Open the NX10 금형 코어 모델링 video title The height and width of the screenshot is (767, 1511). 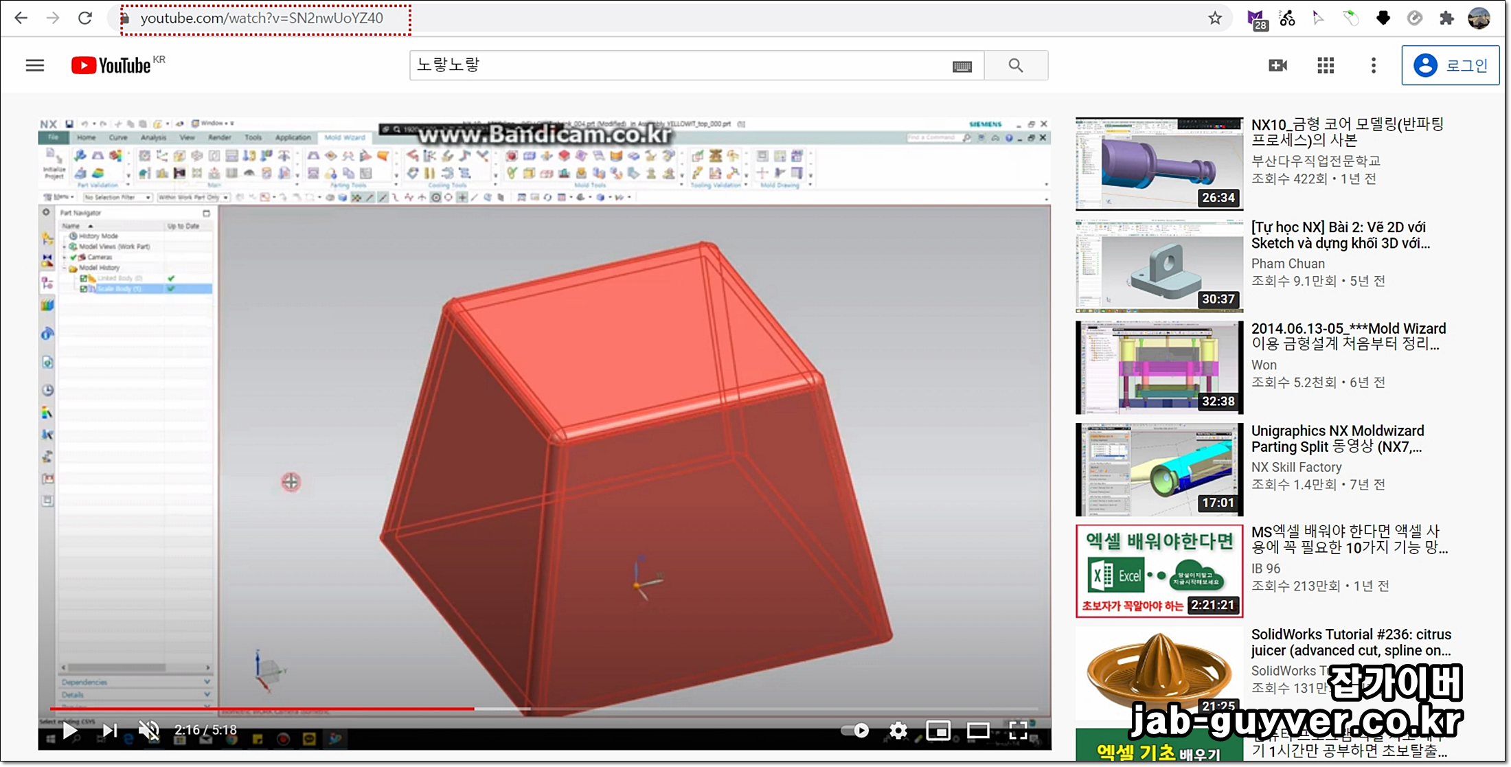coord(1346,132)
